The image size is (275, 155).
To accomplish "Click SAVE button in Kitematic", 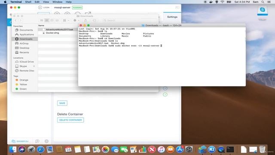I will point(62,103).
